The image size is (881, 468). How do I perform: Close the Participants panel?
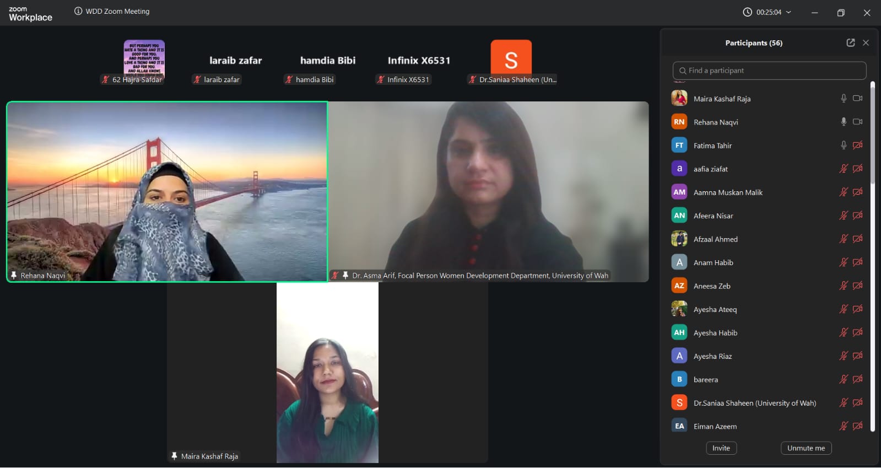point(866,43)
